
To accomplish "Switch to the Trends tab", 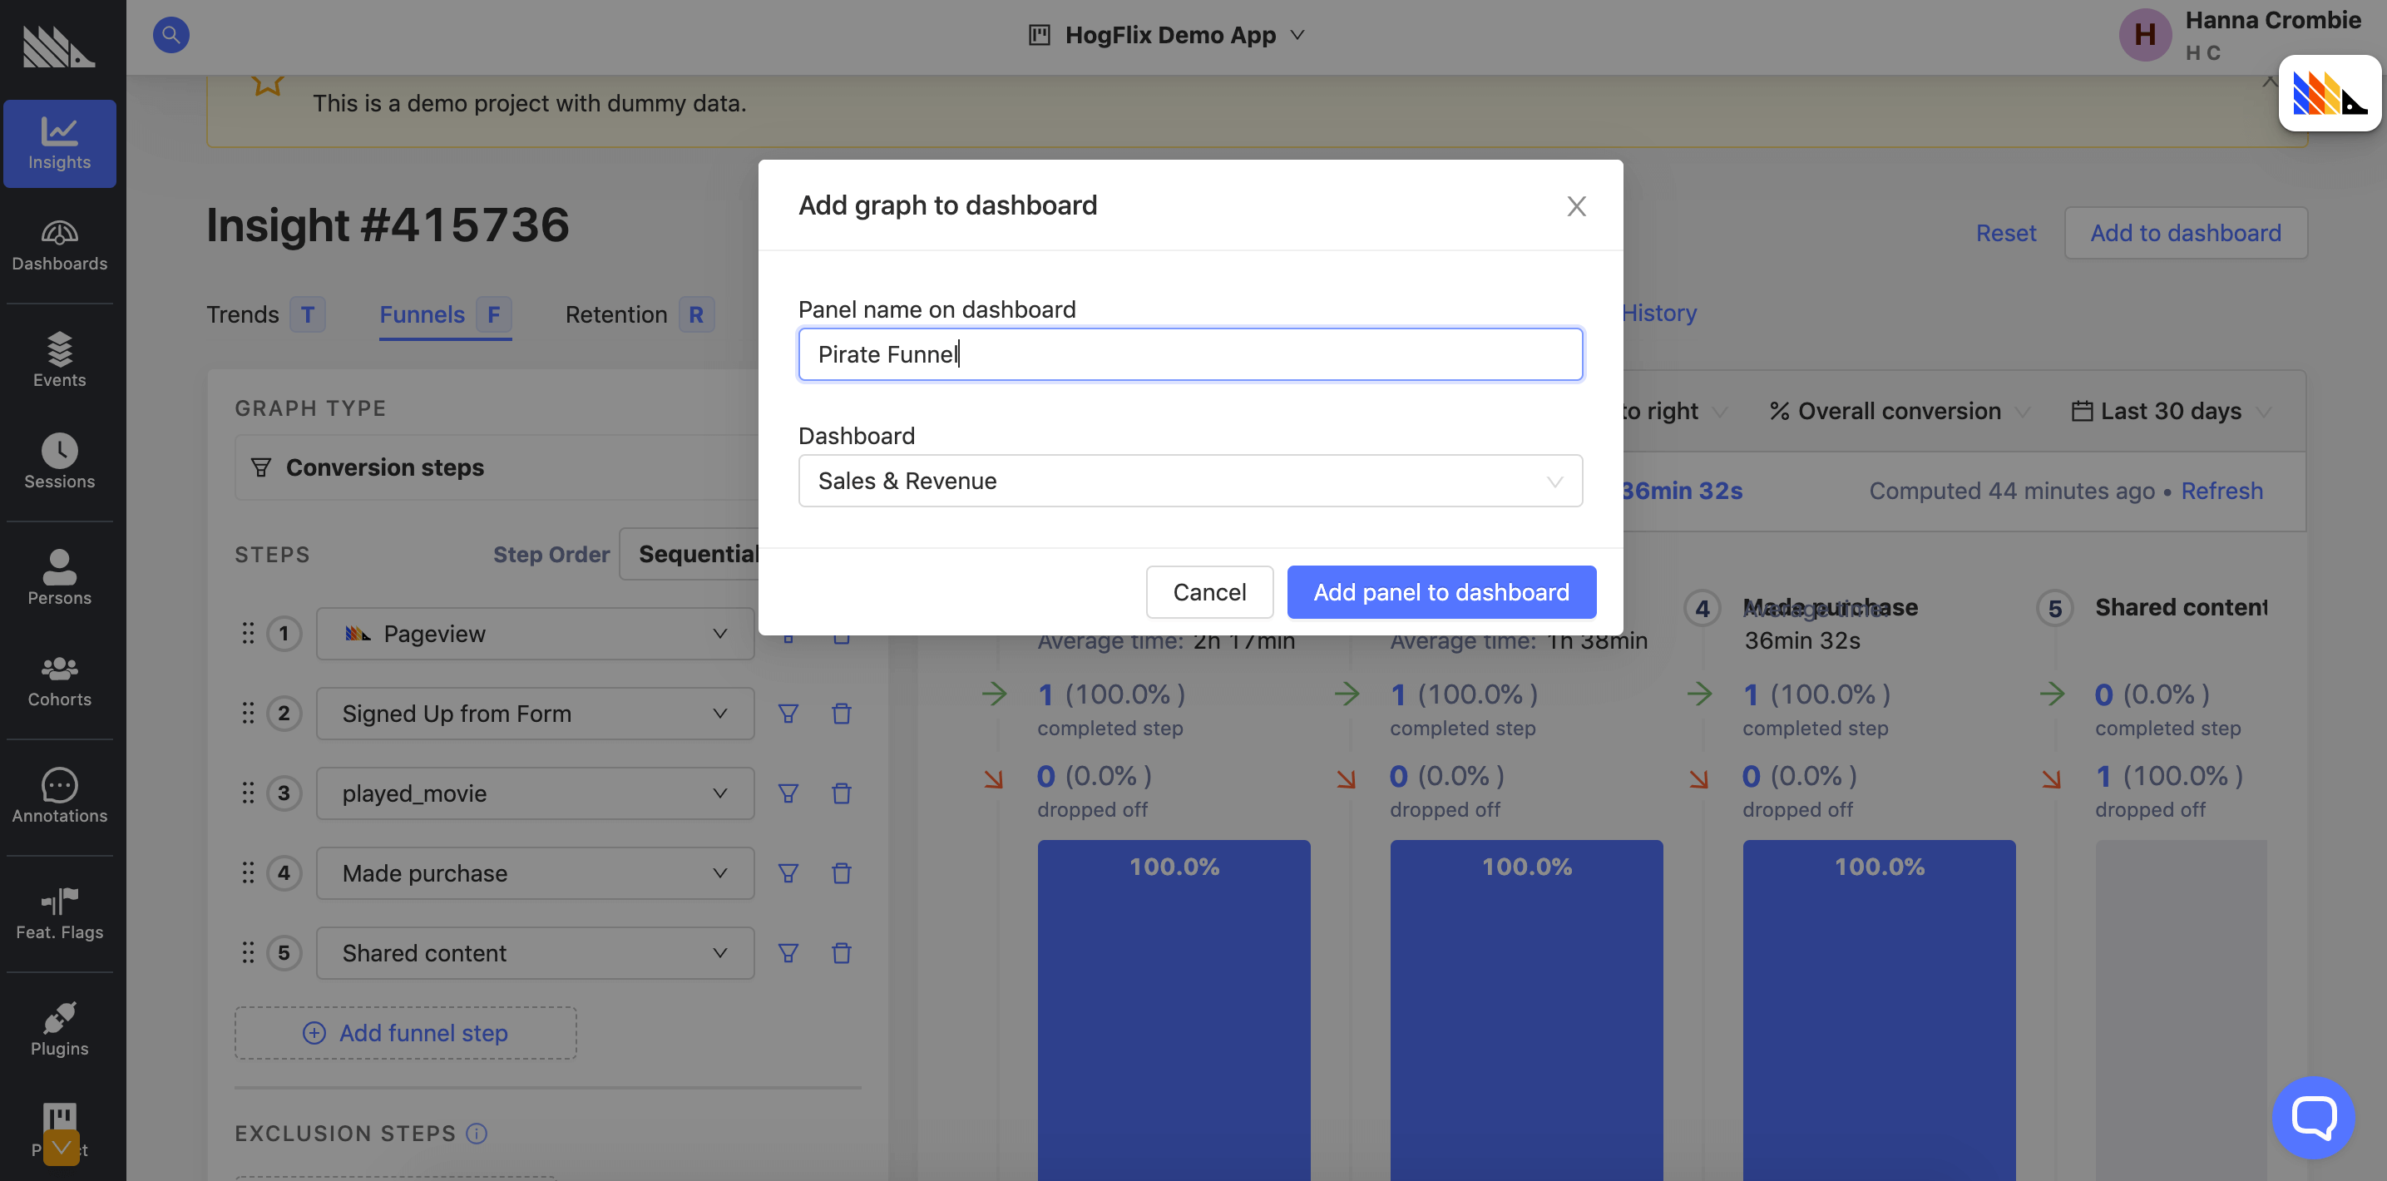I will (243, 315).
